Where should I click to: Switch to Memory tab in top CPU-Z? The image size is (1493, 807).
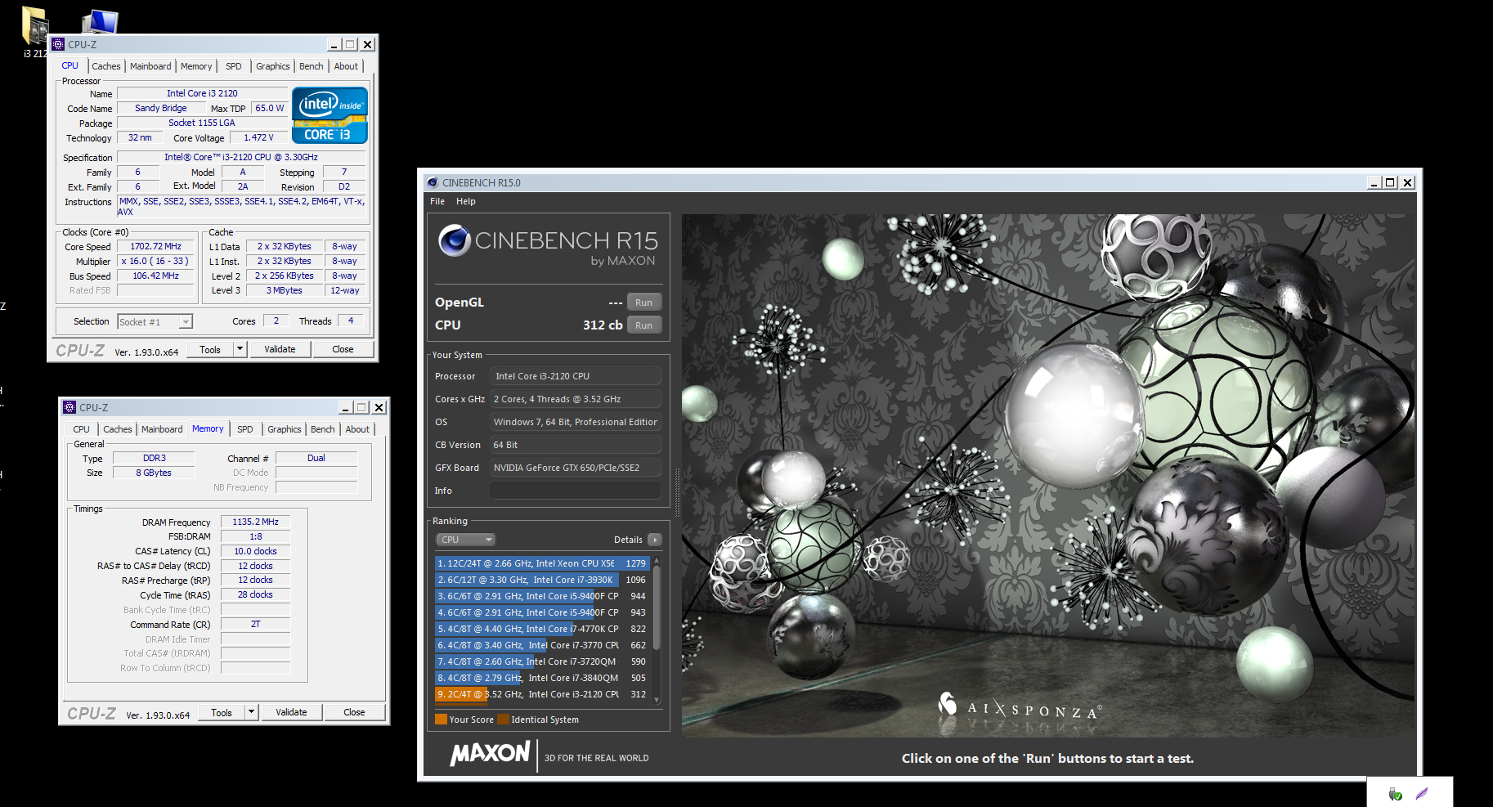pos(196,66)
